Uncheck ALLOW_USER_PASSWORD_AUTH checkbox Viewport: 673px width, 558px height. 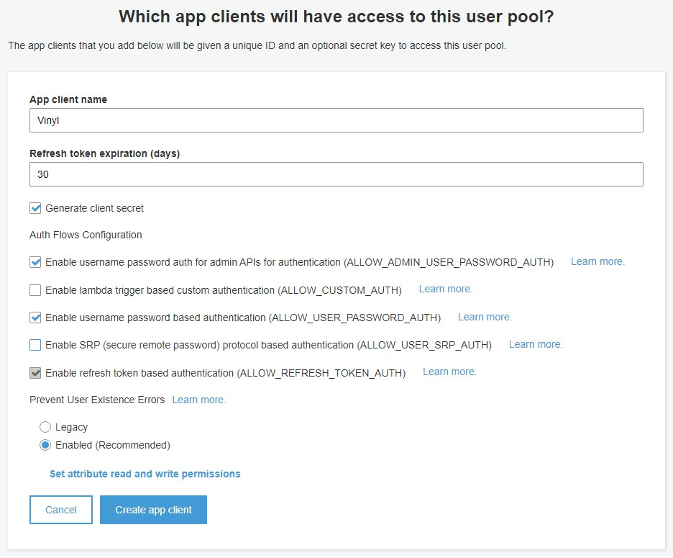click(x=35, y=318)
